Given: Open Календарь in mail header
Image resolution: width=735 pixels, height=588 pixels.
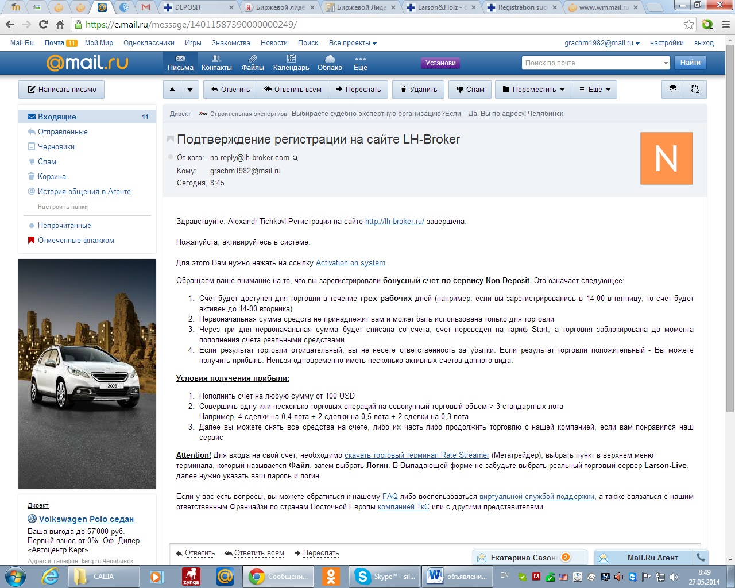Looking at the screenshot, I should (291, 63).
